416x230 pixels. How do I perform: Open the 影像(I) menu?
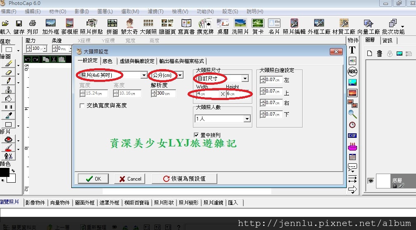pos(82,12)
